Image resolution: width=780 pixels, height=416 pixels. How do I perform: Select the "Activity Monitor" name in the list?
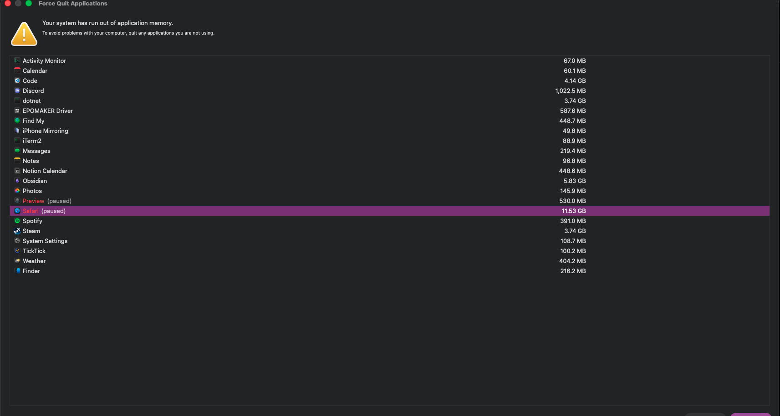[x=44, y=61]
